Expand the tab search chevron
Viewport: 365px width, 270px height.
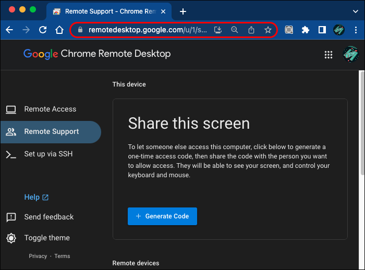click(355, 11)
